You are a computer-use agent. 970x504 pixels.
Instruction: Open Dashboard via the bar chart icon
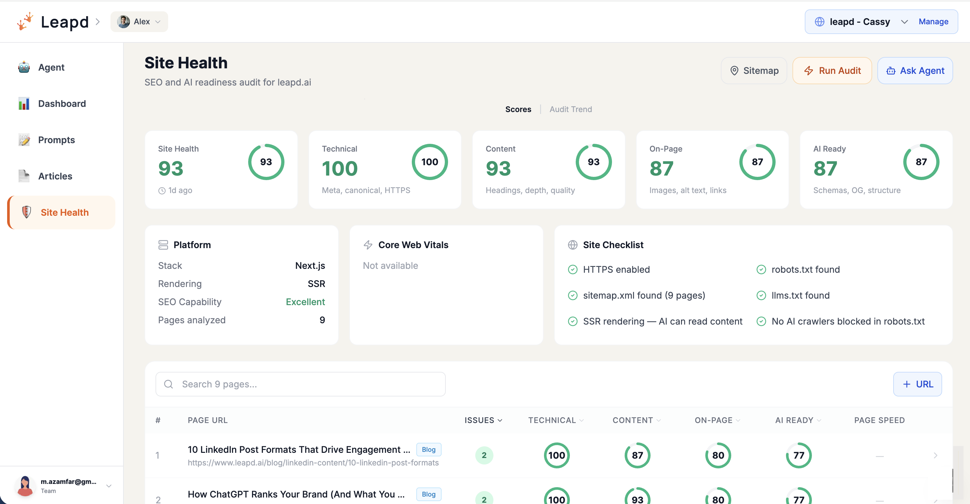point(24,103)
